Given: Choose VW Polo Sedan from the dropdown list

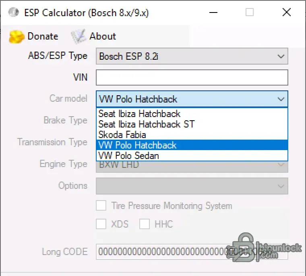Looking at the screenshot, I should pyautogui.click(x=192, y=156).
